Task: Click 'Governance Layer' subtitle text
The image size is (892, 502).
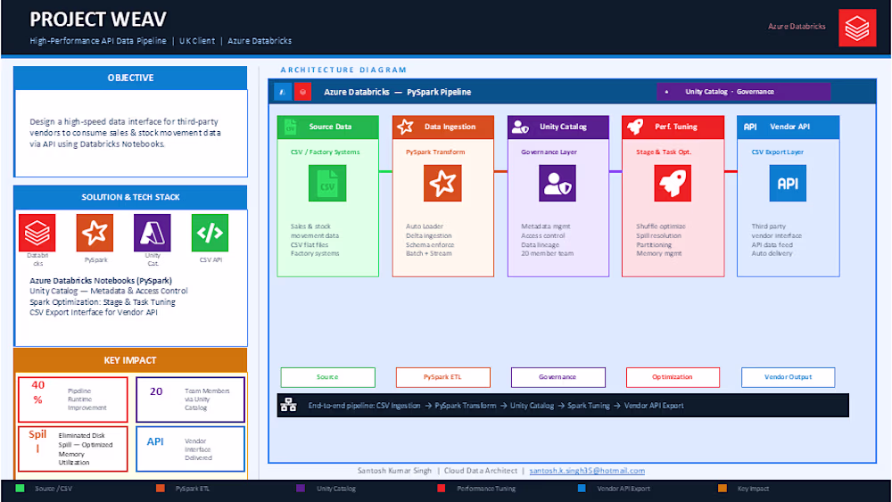Action: coord(549,152)
